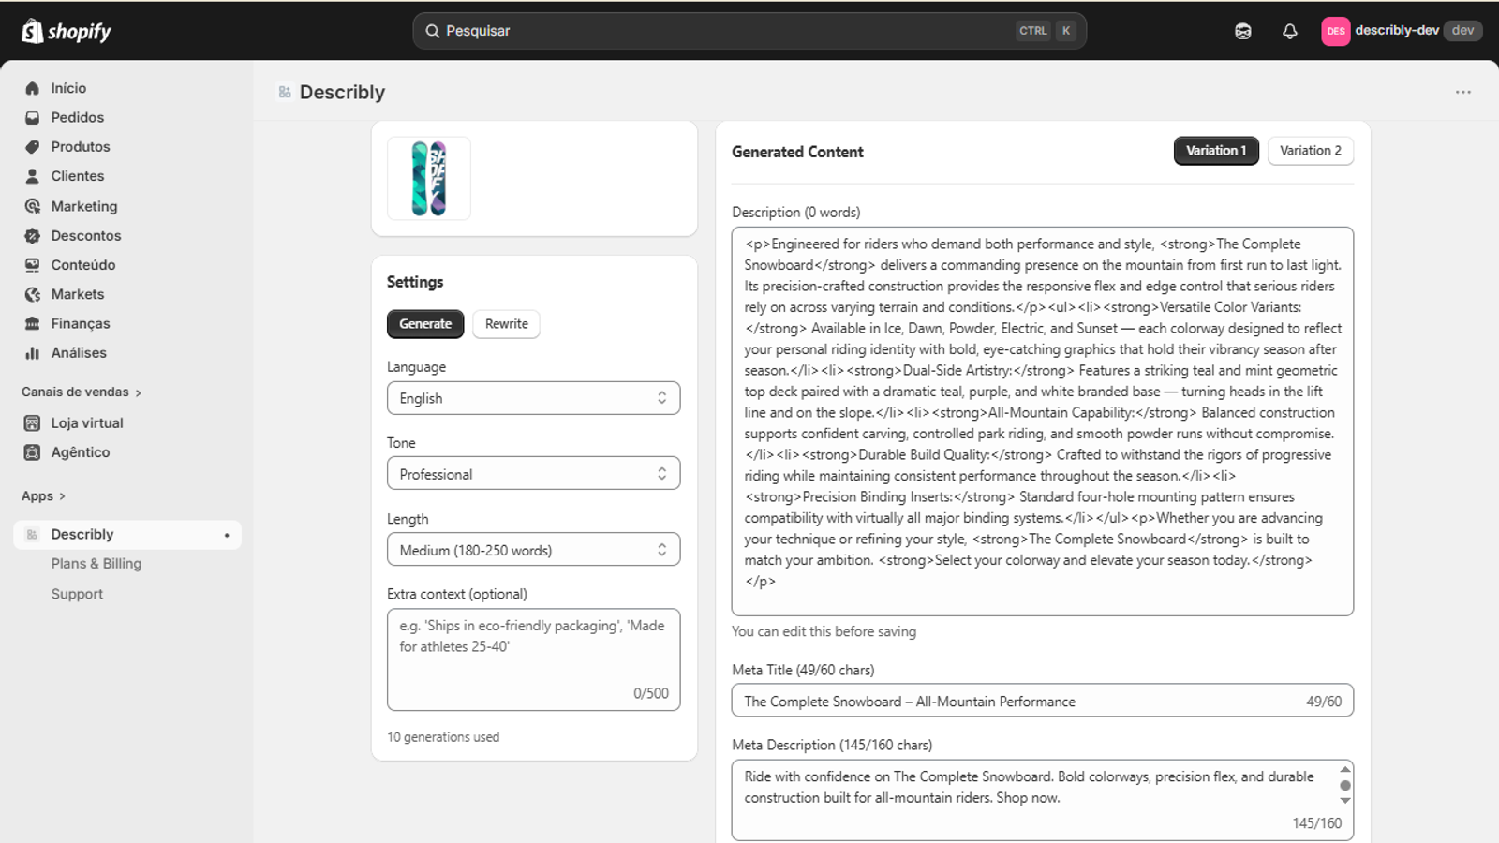The image size is (1499, 843).
Task: Click the Agêntico channel icon
Action: pos(33,452)
